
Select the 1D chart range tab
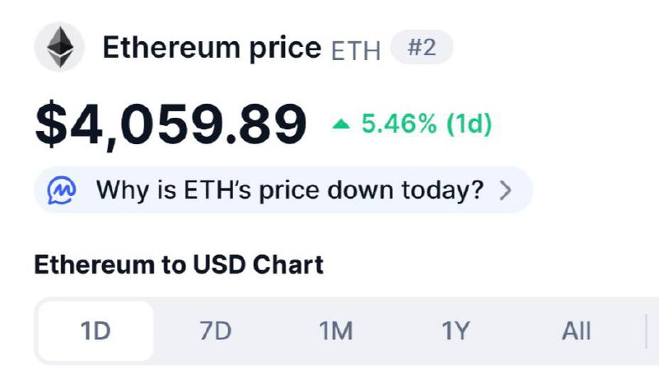[96, 331]
